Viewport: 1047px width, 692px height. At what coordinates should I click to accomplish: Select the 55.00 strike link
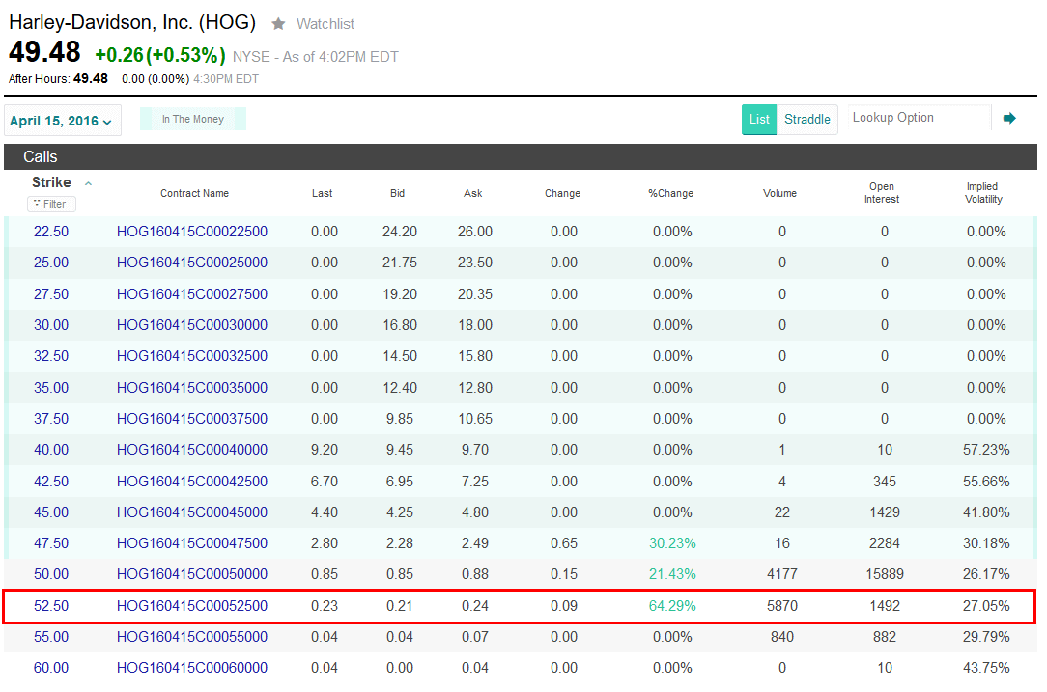(x=51, y=637)
